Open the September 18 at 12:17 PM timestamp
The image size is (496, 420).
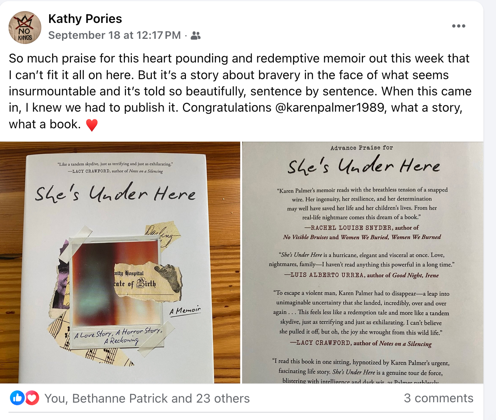pyautogui.click(x=114, y=35)
